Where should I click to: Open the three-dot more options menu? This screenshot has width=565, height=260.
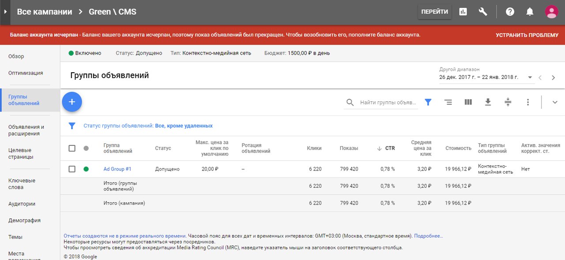coord(528,102)
